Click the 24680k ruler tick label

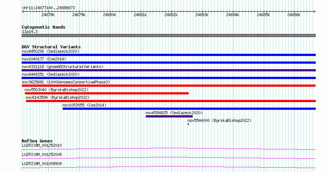[110, 15]
